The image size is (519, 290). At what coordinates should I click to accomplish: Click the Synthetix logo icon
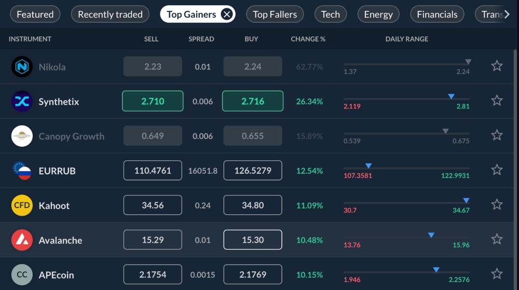click(x=22, y=101)
